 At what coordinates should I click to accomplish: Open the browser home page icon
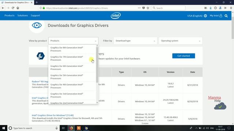(x=18, y=8)
